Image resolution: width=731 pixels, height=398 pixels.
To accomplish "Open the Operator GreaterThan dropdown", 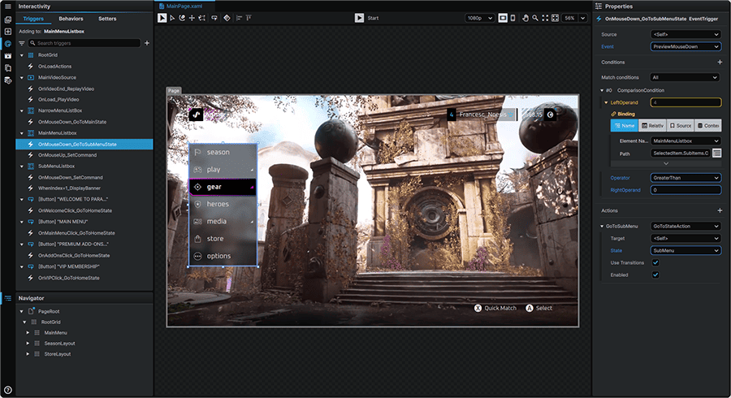I will click(686, 178).
